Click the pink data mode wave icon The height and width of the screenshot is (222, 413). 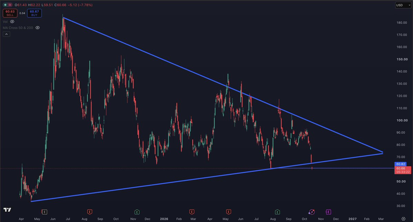pyautogui.click(x=10, y=5)
